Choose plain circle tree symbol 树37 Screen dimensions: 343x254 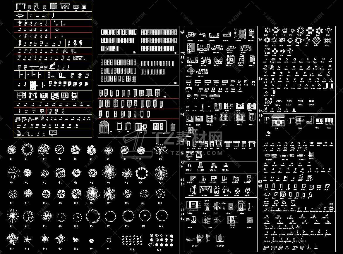click(x=110, y=216)
